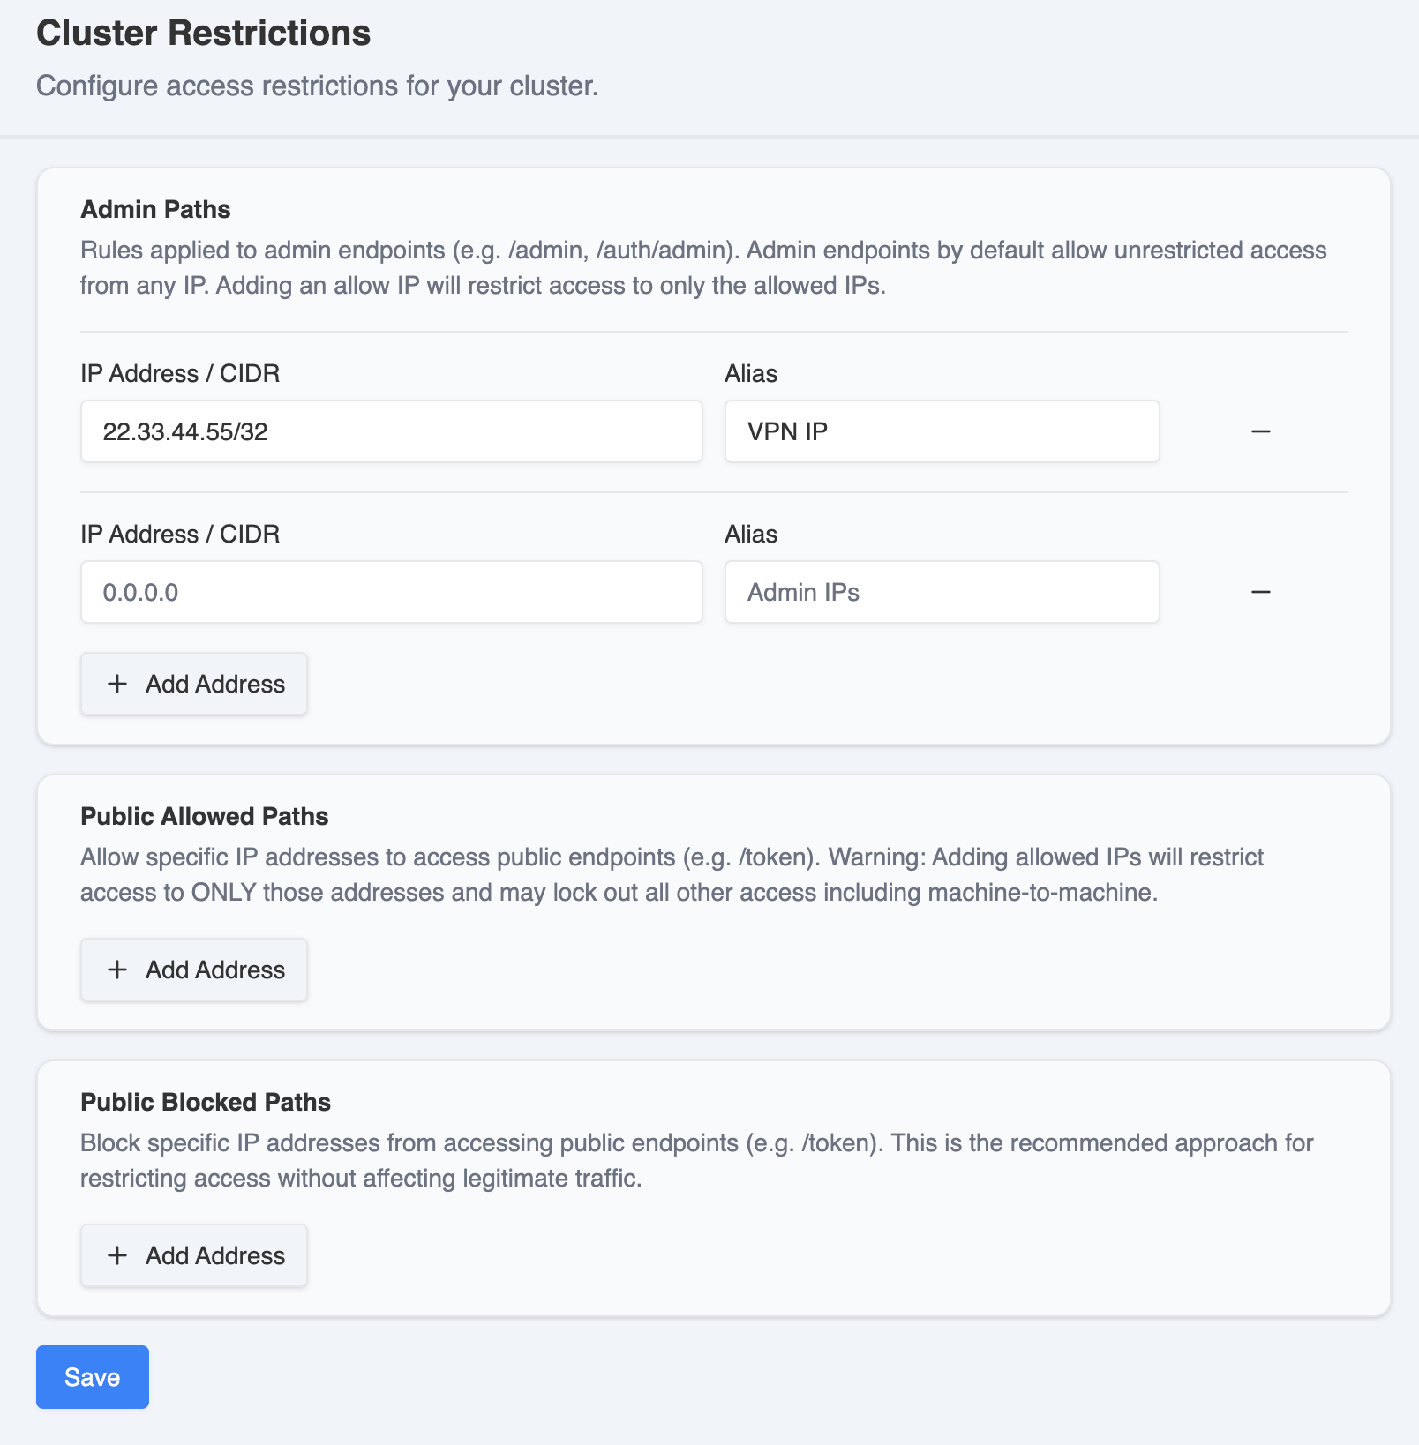Image resolution: width=1419 pixels, height=1445 pixels.
Task: Click the plus icon under Public Allowed Paths
Action: click(x=116, y=970)
